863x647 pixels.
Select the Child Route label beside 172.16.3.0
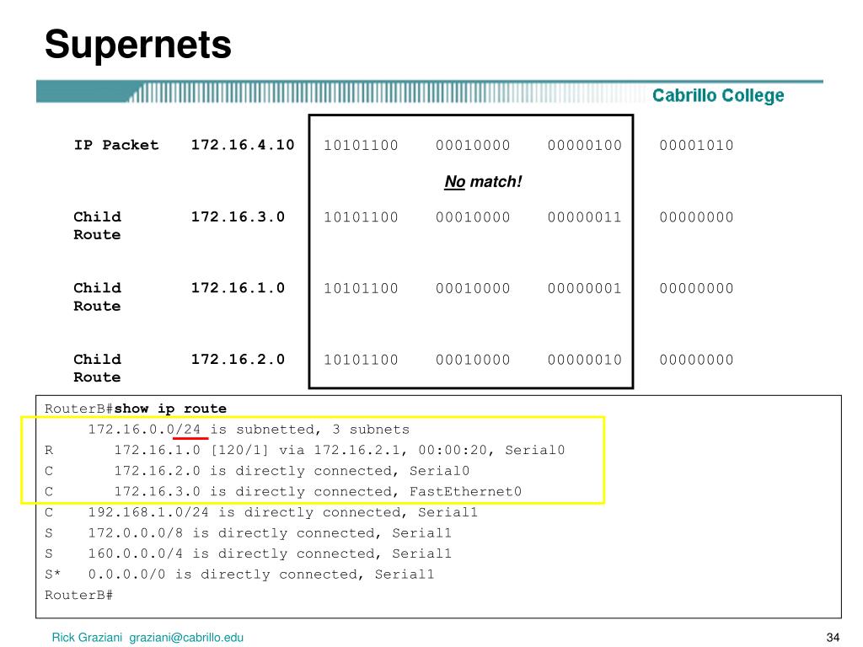pos(98,226)
